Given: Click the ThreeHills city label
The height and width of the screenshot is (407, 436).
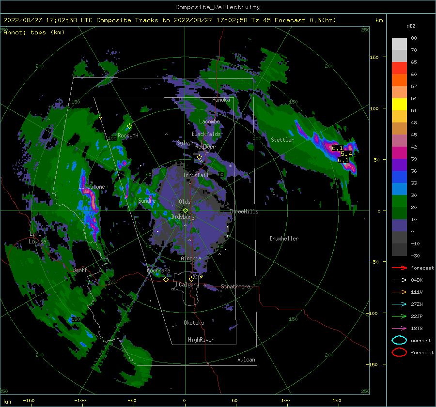Looking at the screenshot, I should click(x=244, y=211).
